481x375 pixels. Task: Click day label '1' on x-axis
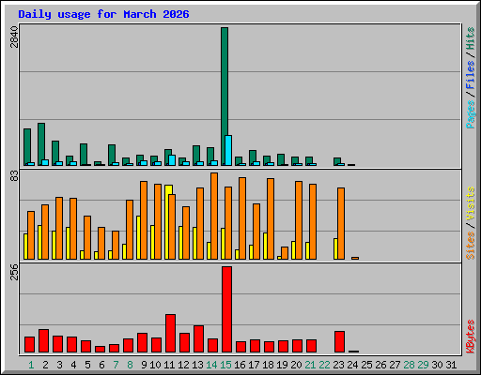click(31, 365)
